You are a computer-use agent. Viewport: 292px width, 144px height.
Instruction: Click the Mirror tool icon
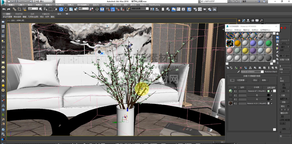152,9
